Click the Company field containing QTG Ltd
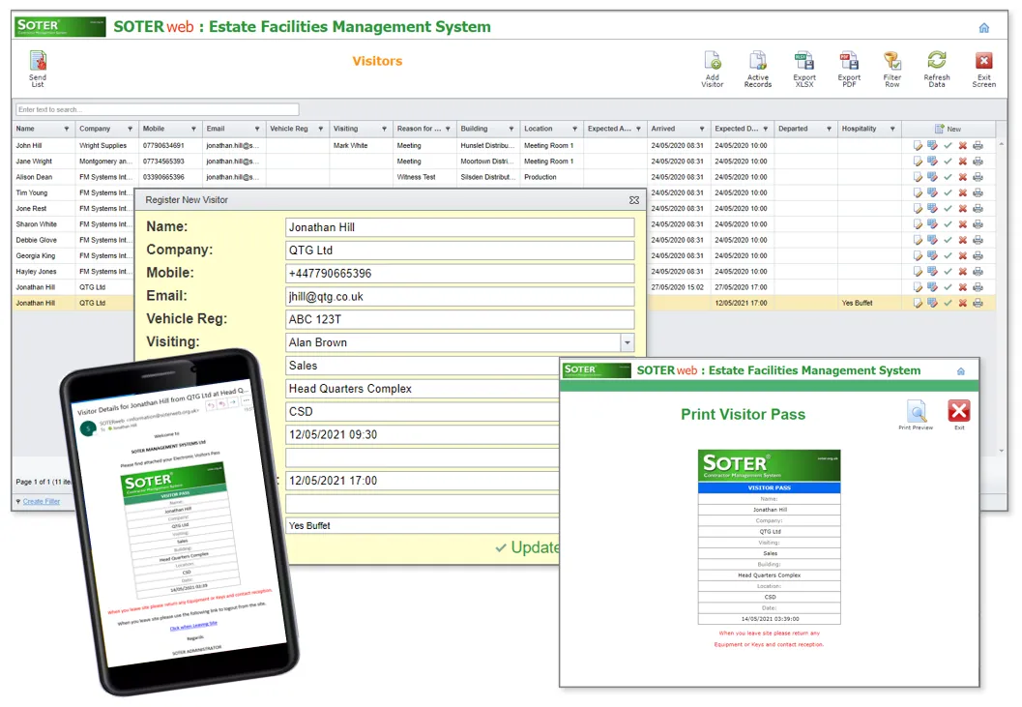Screen dimensions: 1022x707 tap(459, 250)
